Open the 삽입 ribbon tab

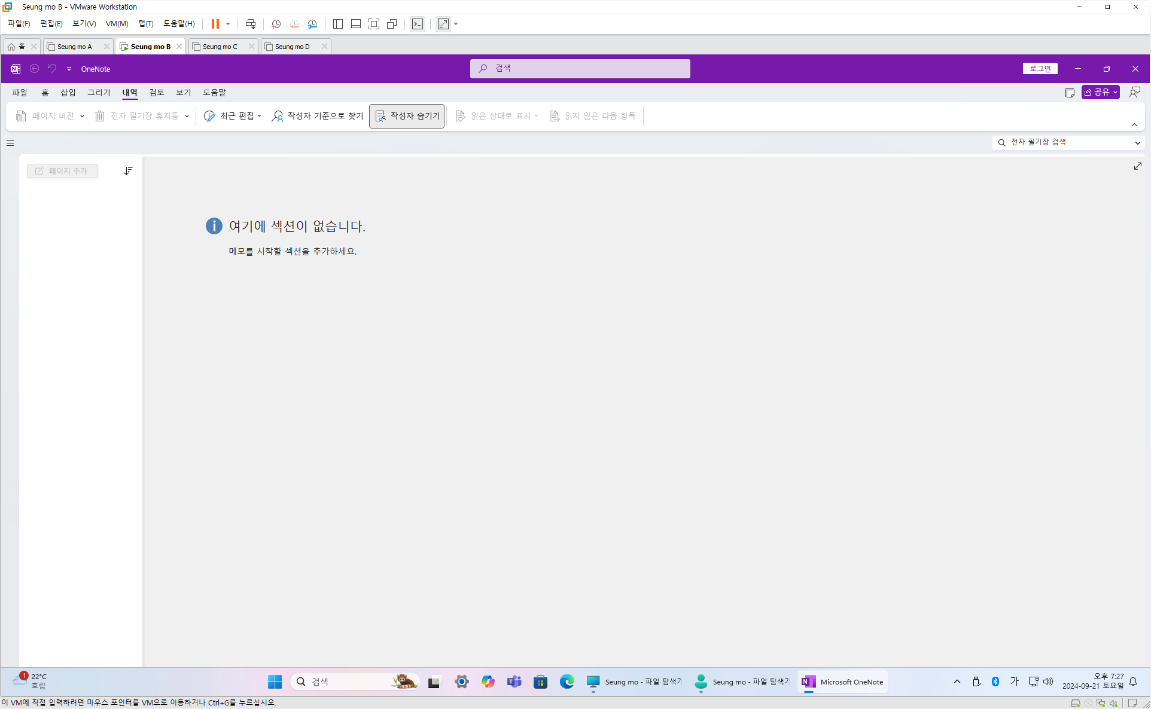(68, 93)
